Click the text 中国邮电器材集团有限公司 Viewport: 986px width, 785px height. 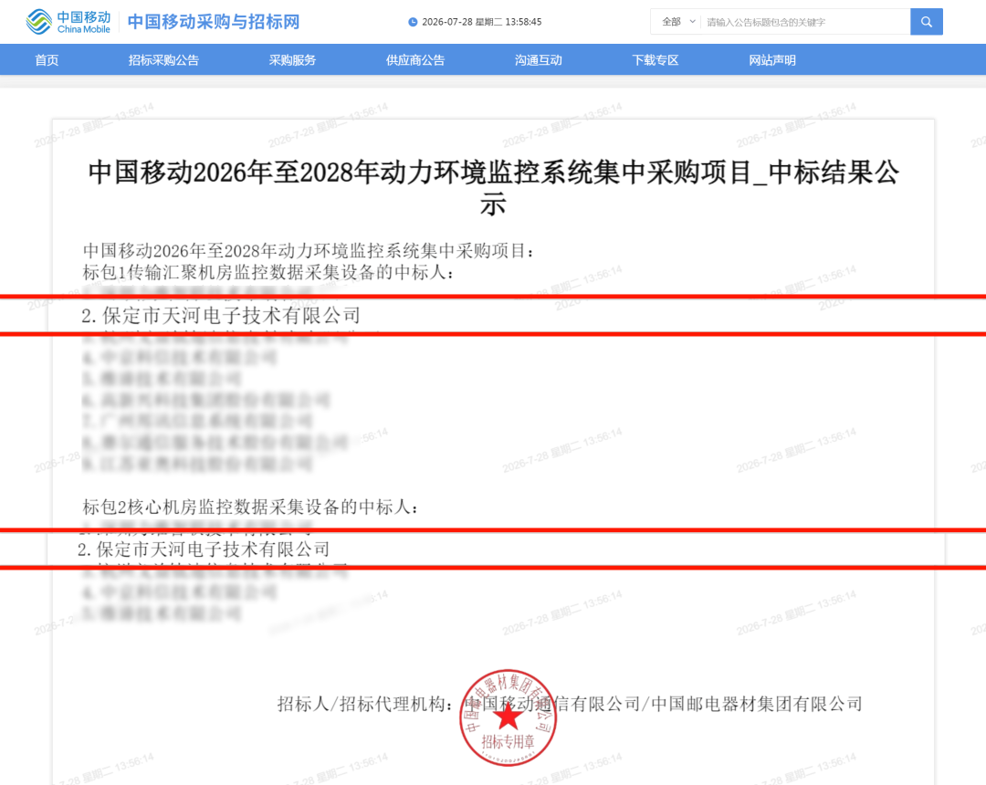[x=757, y=704]
